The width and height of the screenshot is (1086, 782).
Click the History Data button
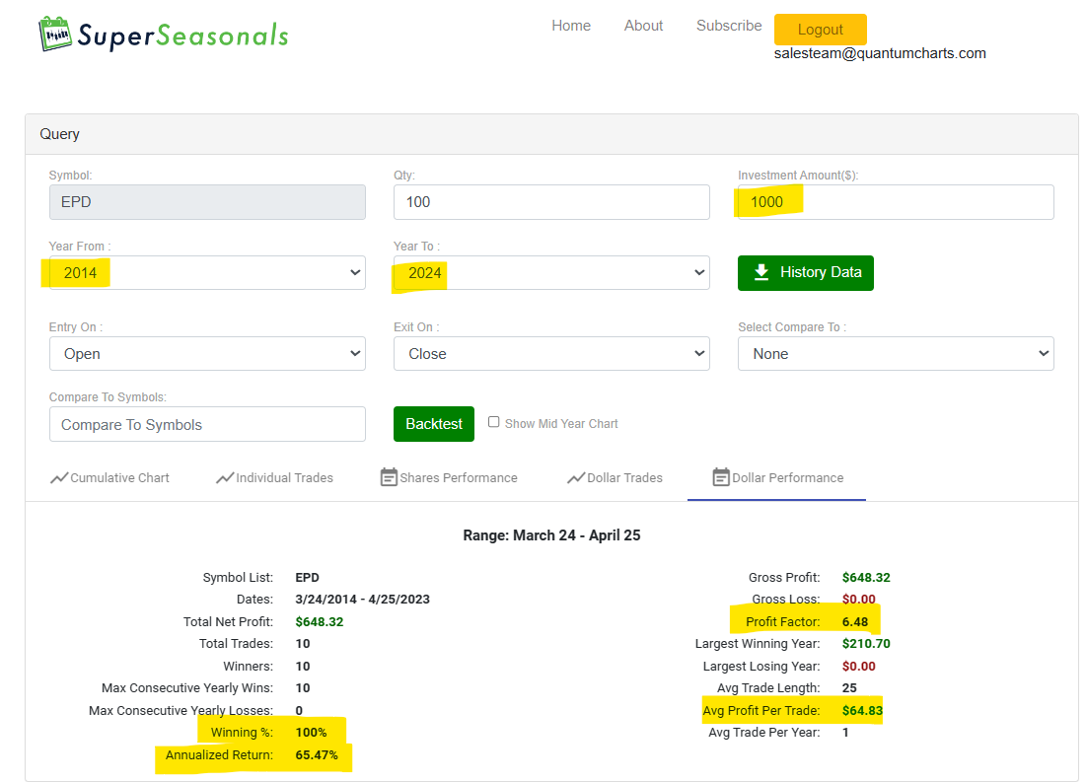tap(806, 273)
